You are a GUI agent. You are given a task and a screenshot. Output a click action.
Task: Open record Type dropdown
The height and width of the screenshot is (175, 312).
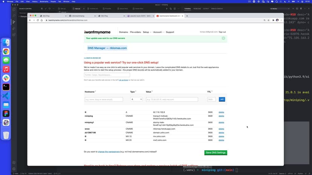click(136, 99)
